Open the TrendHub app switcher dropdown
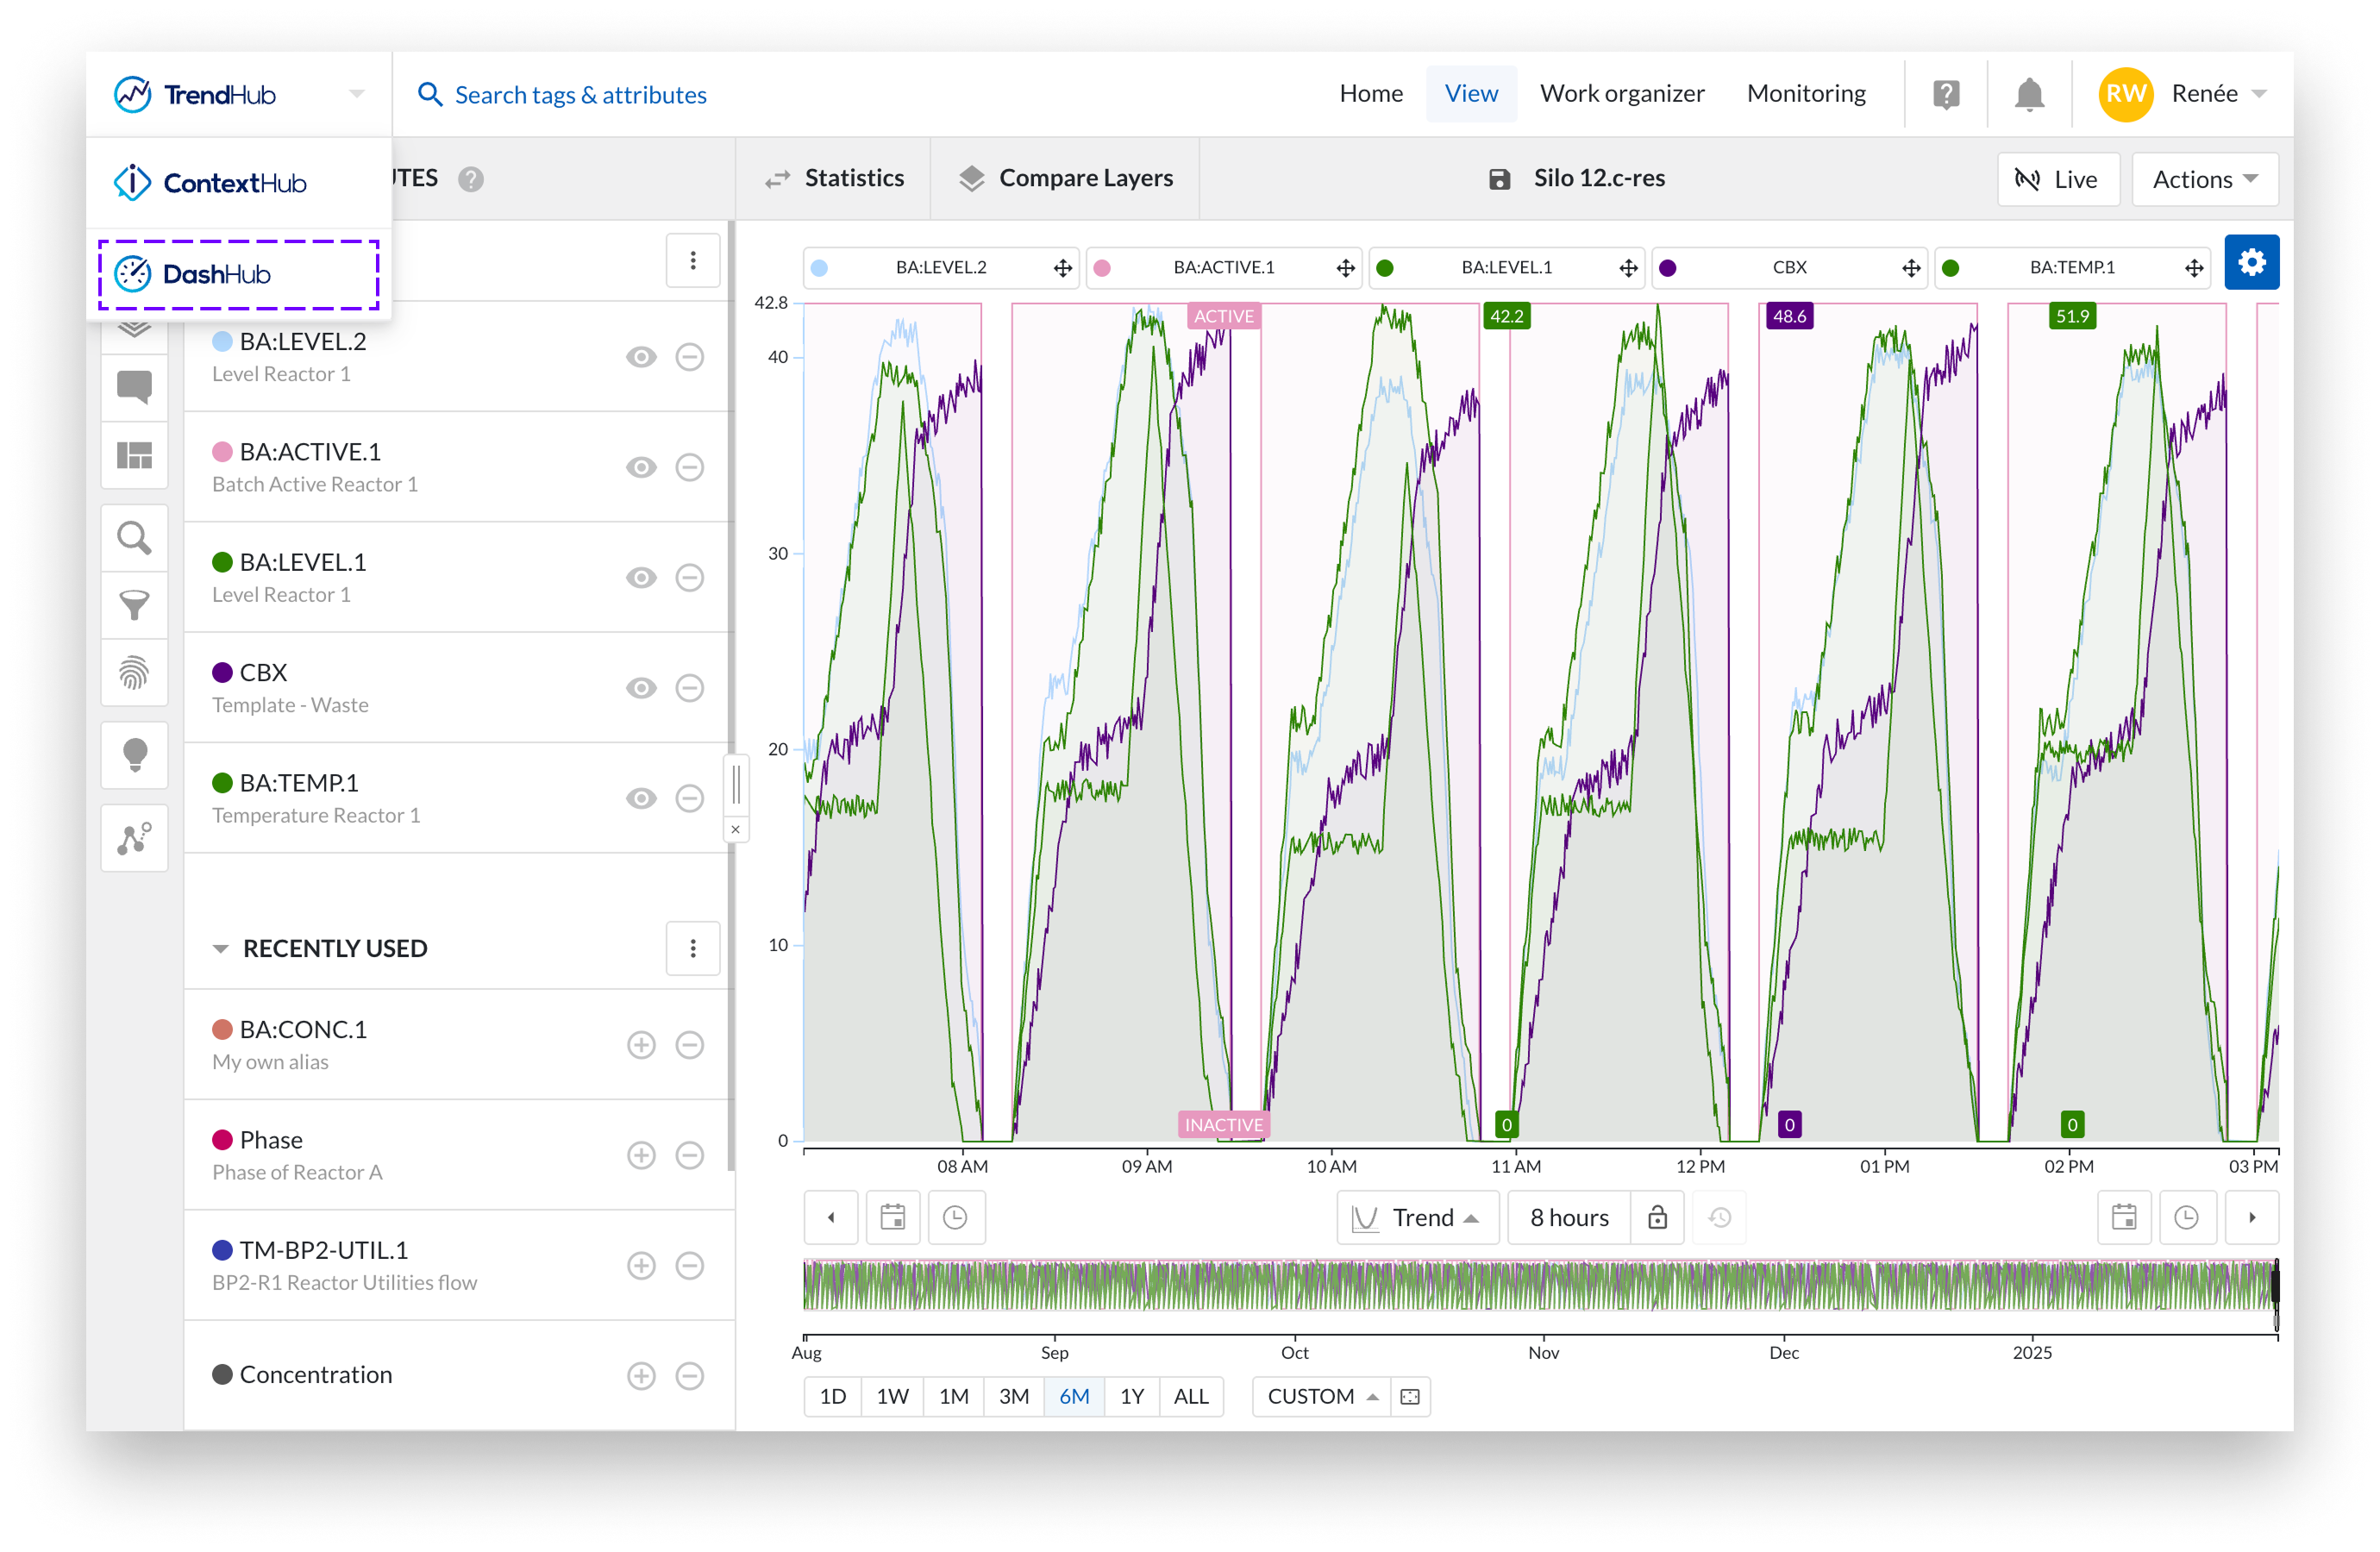The image size is (2380, 1552). (x=356, y=94)
